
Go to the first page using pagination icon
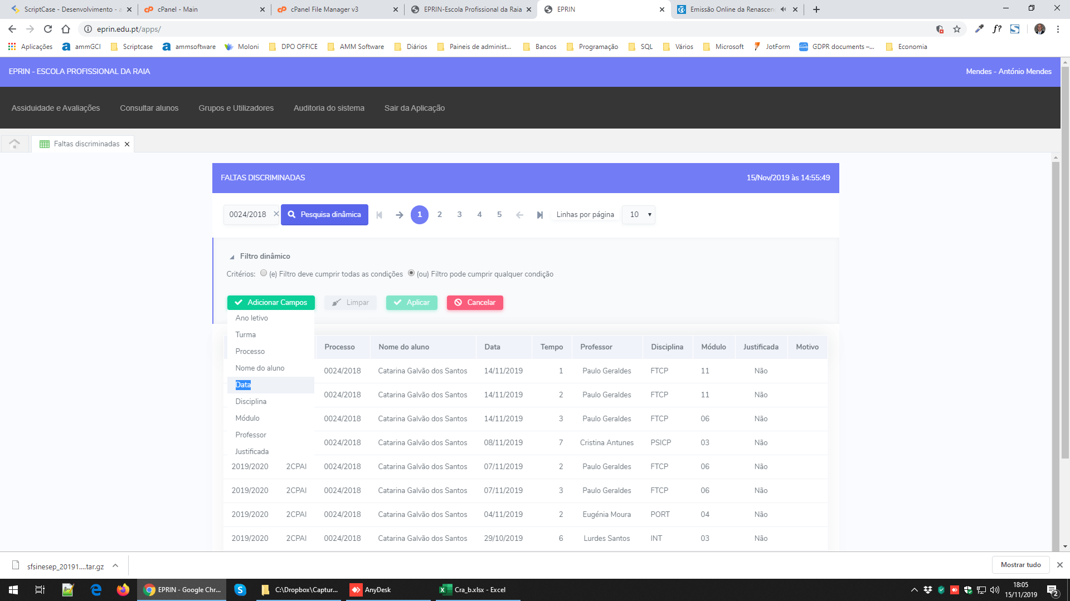(x=379, y=215)
